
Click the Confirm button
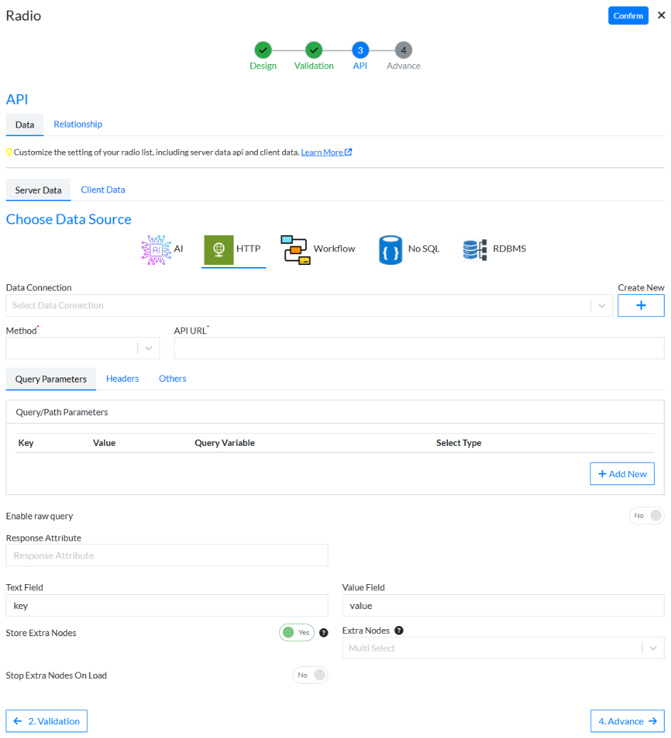tap(628, 16)
